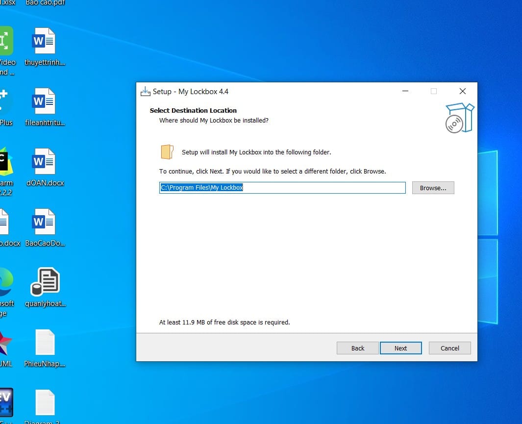Click the 'Select Destination Location' heading
This screenshot has width=522, height=424.
pyautogui.click(x=193, y=110)
